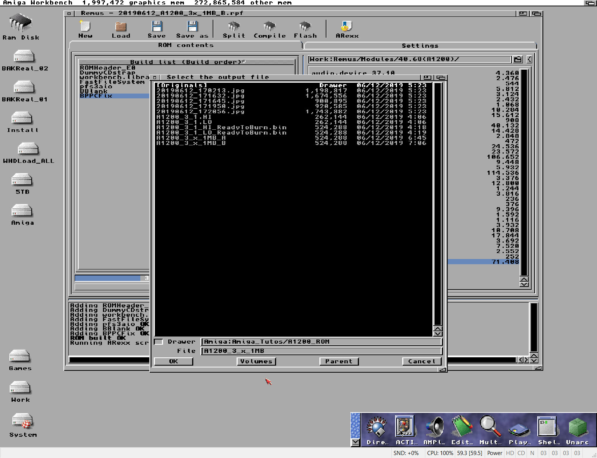This screenshot has width=597, height=458.
Task: Select BPPCFix in the build list
Action: (x=114, y=96)
